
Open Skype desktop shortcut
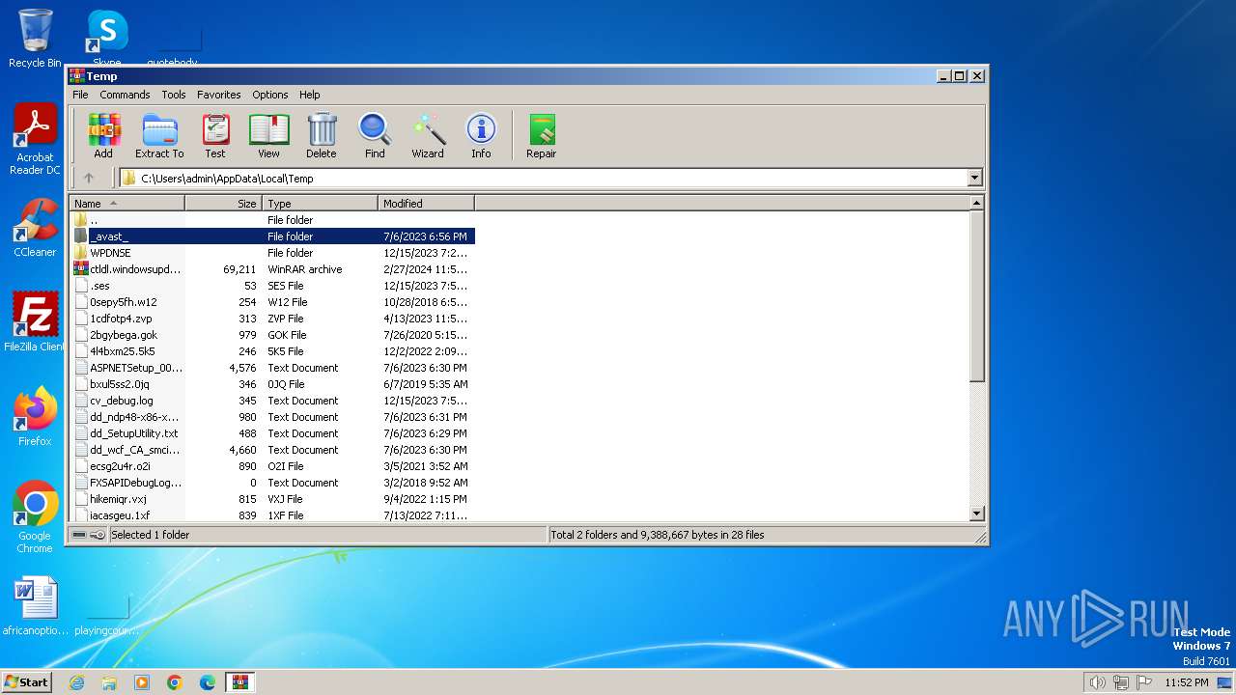[x=107, y=39]
